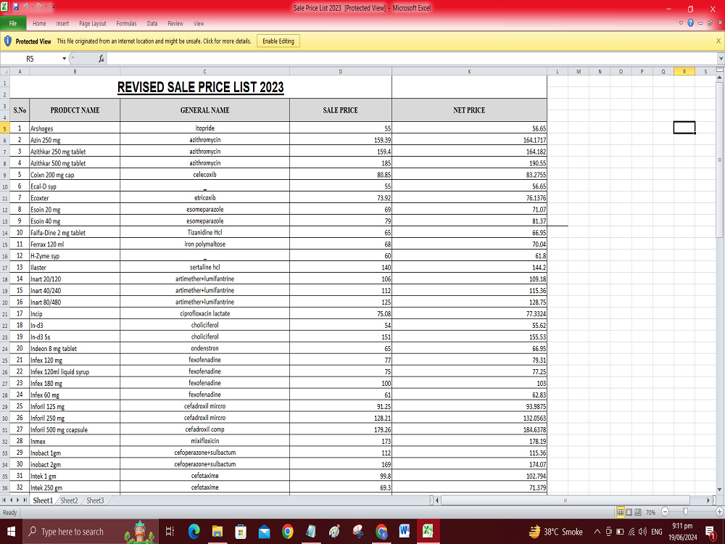Switch to Page Break Preview in status bar
This screenshot has height=544, width=725.
(x=638, y=512)
